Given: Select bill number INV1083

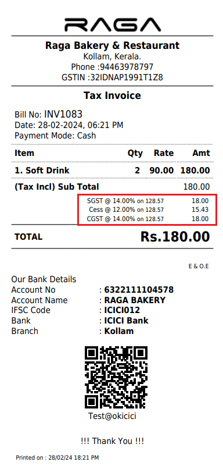Looking at the screenshot, I should pyautogui.click(x=63, y=114).
